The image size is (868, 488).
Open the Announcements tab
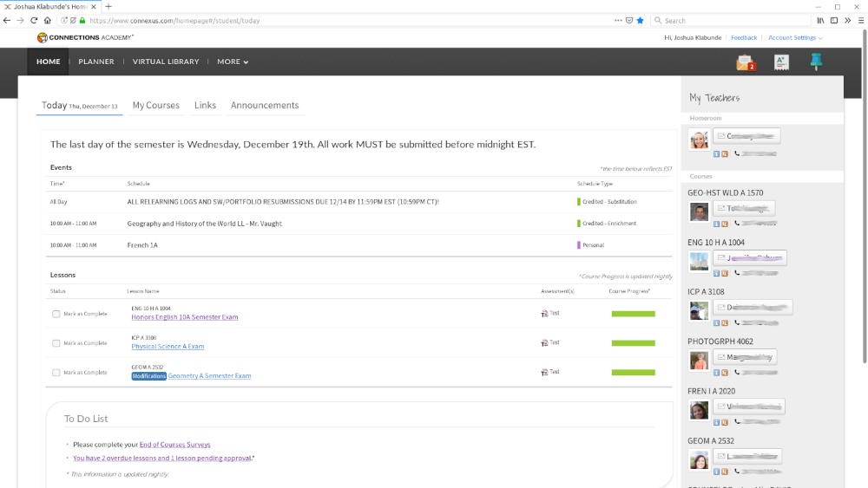(x=265, y=106)
